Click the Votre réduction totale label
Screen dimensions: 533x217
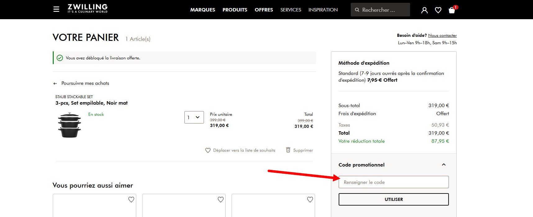[x=361, y=141]
